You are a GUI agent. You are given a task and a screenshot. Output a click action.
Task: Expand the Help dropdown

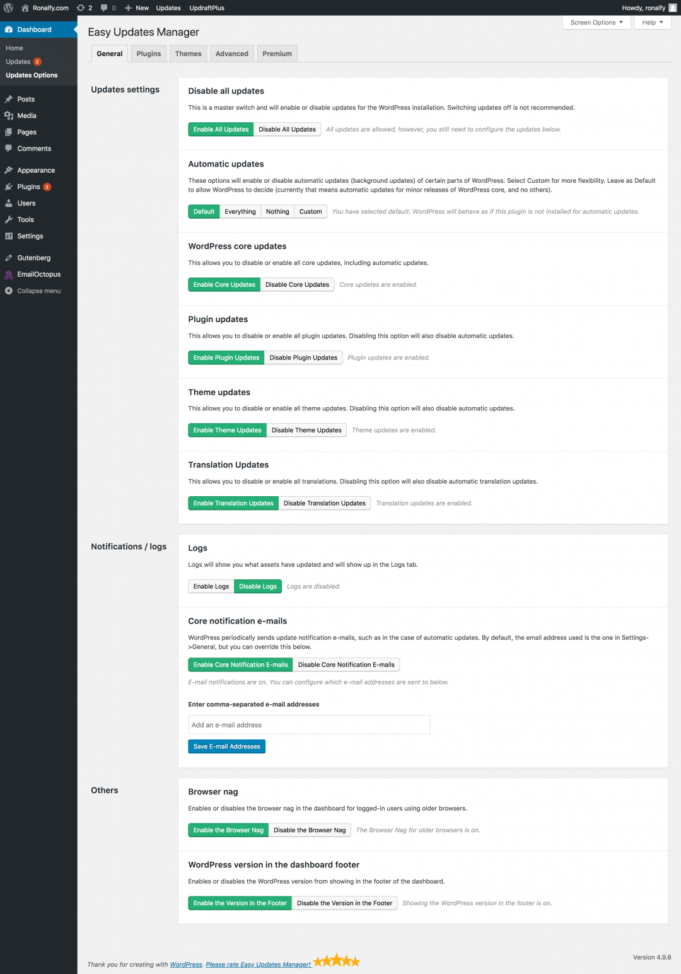652,22
